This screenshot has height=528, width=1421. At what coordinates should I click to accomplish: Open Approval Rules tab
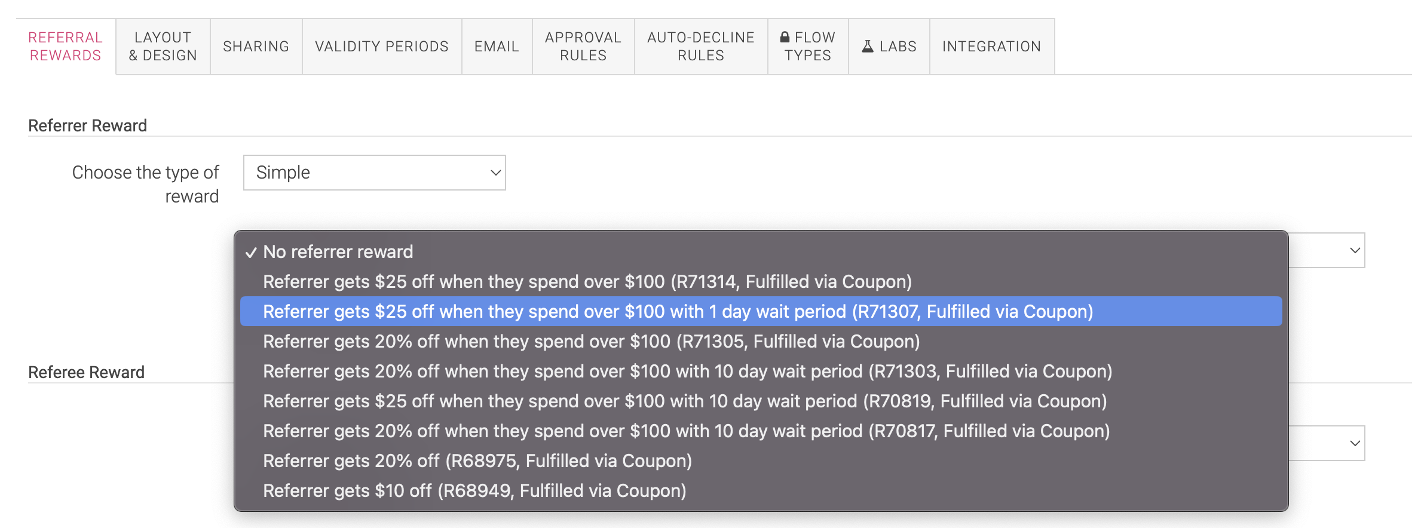[583, 47]
